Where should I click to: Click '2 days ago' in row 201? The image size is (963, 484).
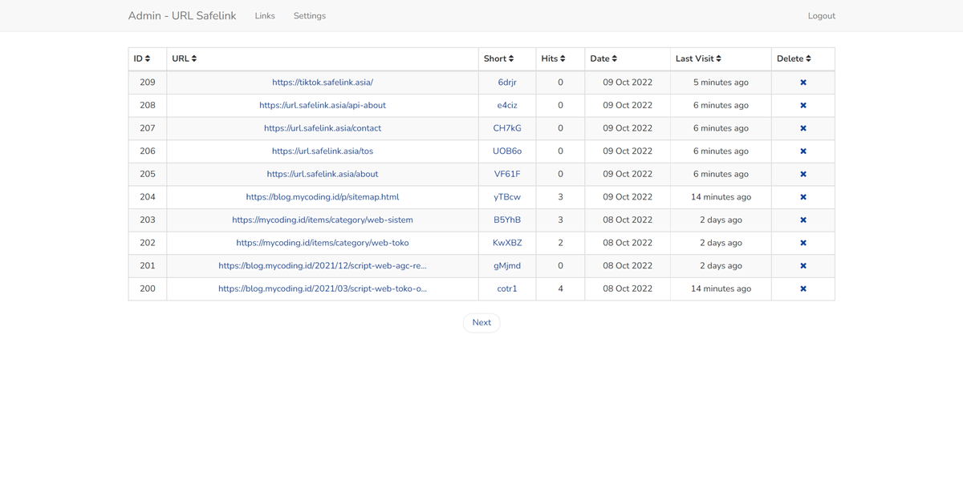(x=721, y=266)
